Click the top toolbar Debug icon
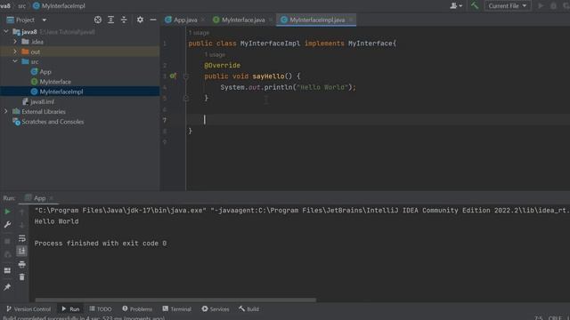The width and height of the screenshot is (570, 320). coord(553,6)
